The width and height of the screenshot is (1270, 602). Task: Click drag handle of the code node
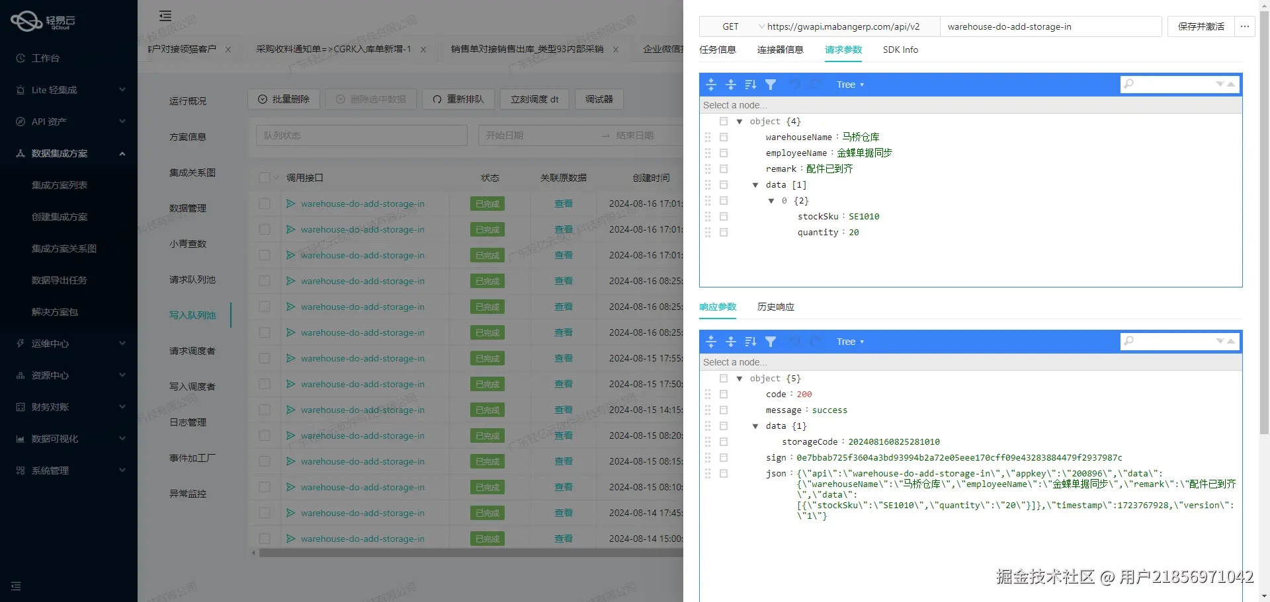pyautogui.click(x=708, y=395)
